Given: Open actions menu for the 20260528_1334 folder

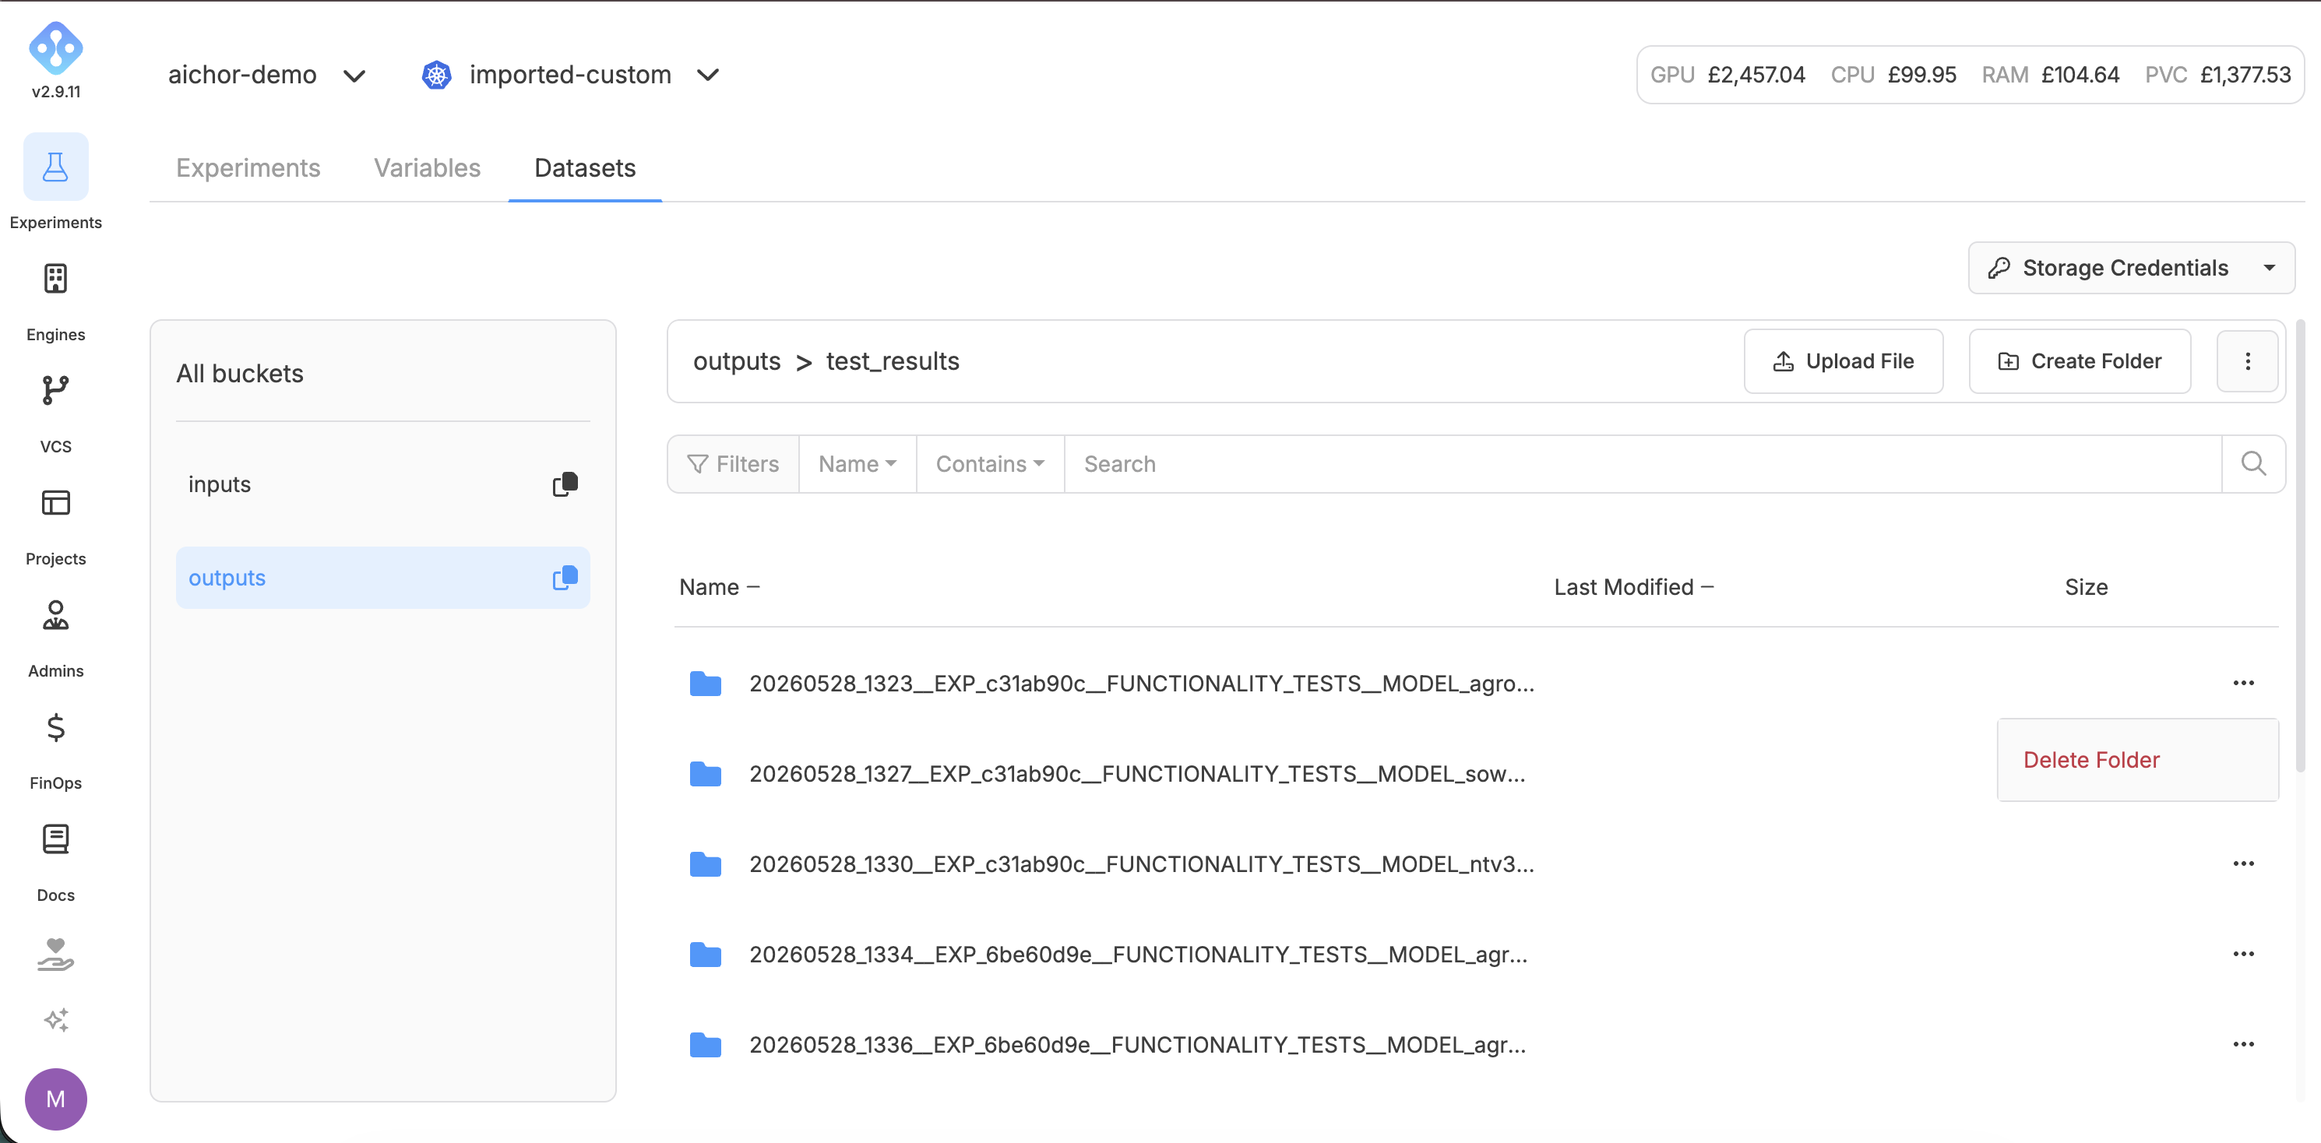Looking at the screenshot, I should [2244, 954].
